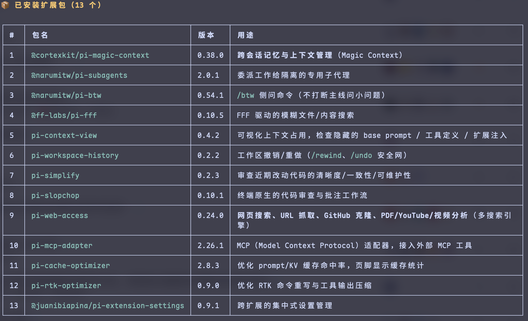The image size is (528, 321).
Task: Select package name "@narumitw/pi-btw"
Action: (x=66, y=95)
